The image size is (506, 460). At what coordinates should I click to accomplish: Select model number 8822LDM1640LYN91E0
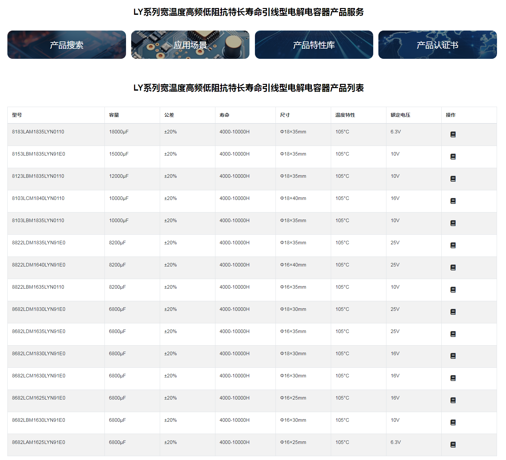click(x=39, y=265)
